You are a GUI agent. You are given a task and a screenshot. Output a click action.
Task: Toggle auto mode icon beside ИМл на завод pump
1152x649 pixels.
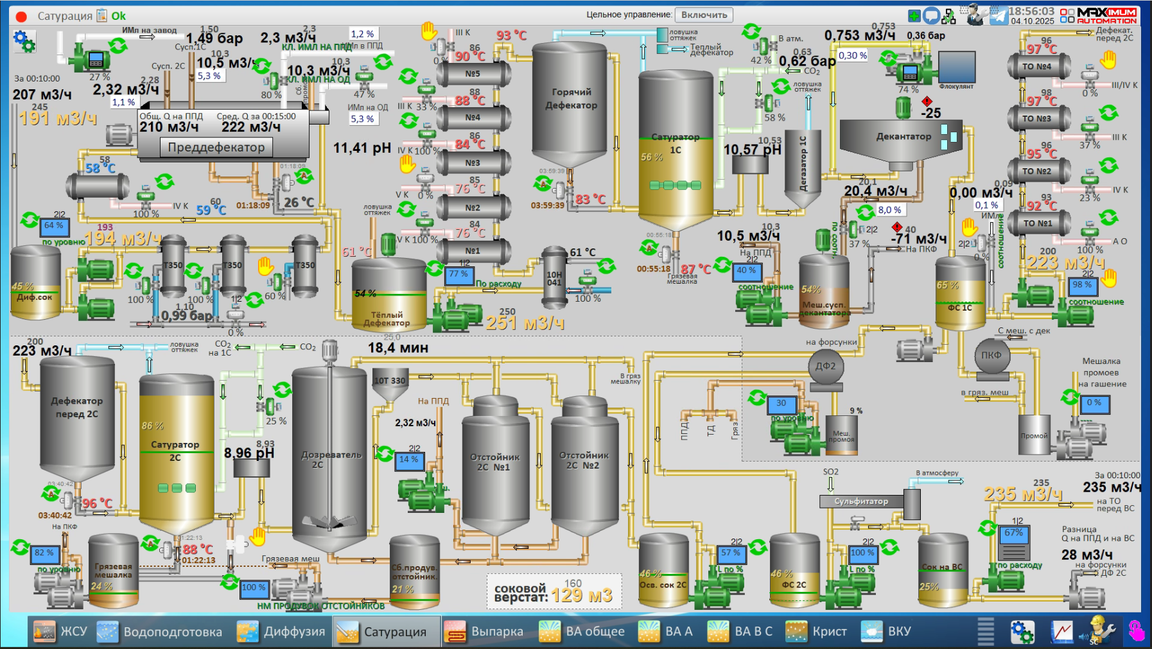118,46
